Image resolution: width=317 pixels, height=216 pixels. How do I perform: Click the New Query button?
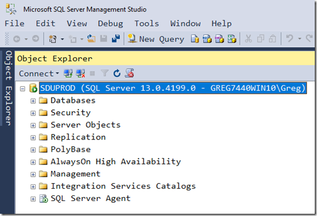(156, 39)
